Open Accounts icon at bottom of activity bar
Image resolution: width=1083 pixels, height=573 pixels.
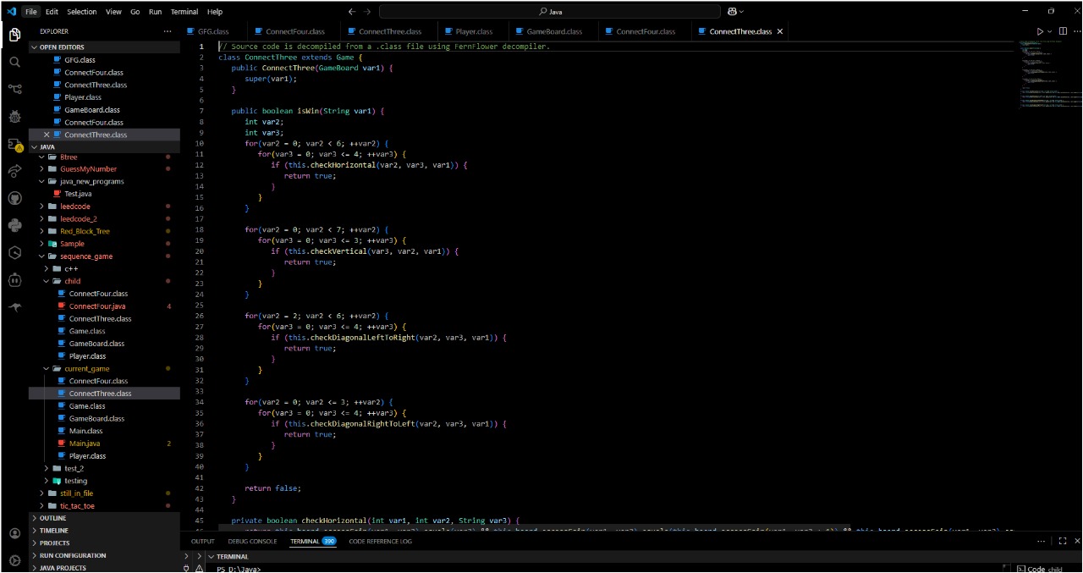pyautogui.click(x=14, y=534)
